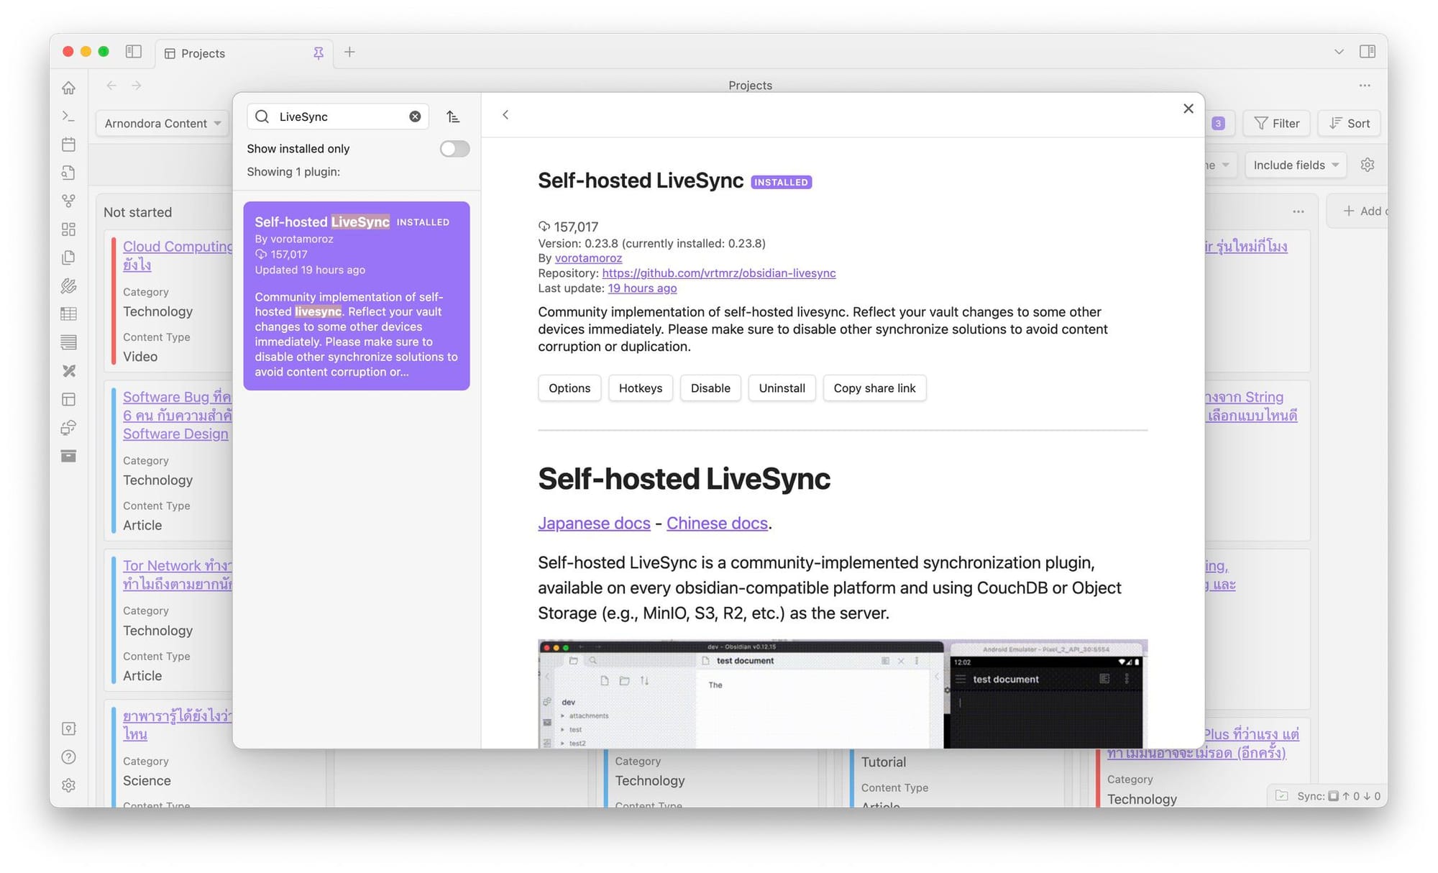Toggle the right sidebar icon

[1368, 52]
